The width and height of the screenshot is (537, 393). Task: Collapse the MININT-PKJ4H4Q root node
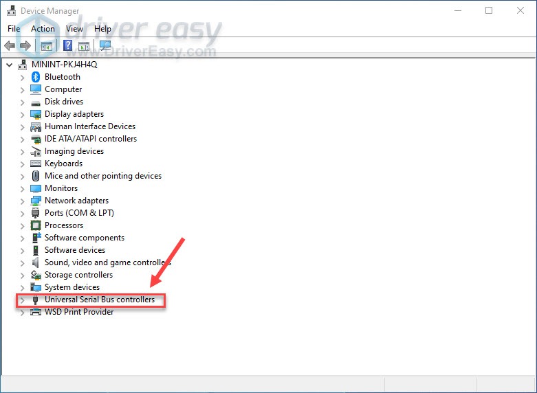(10, 65)
